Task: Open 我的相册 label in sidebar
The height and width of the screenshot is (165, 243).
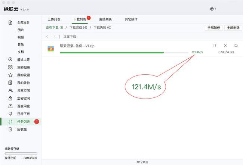Action: point(24,67)
